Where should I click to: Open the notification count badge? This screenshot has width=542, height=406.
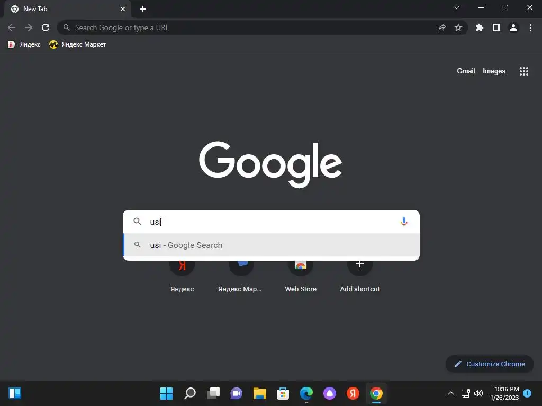click(x=527, y=393)
